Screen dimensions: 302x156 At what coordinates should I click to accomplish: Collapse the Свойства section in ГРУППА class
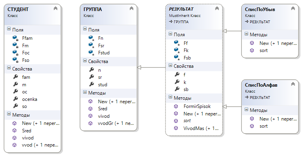[x=85, y=61]
